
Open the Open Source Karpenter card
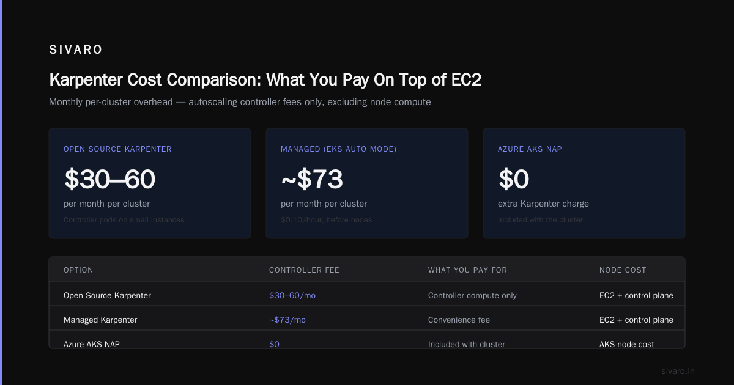[x=150, y=183]
